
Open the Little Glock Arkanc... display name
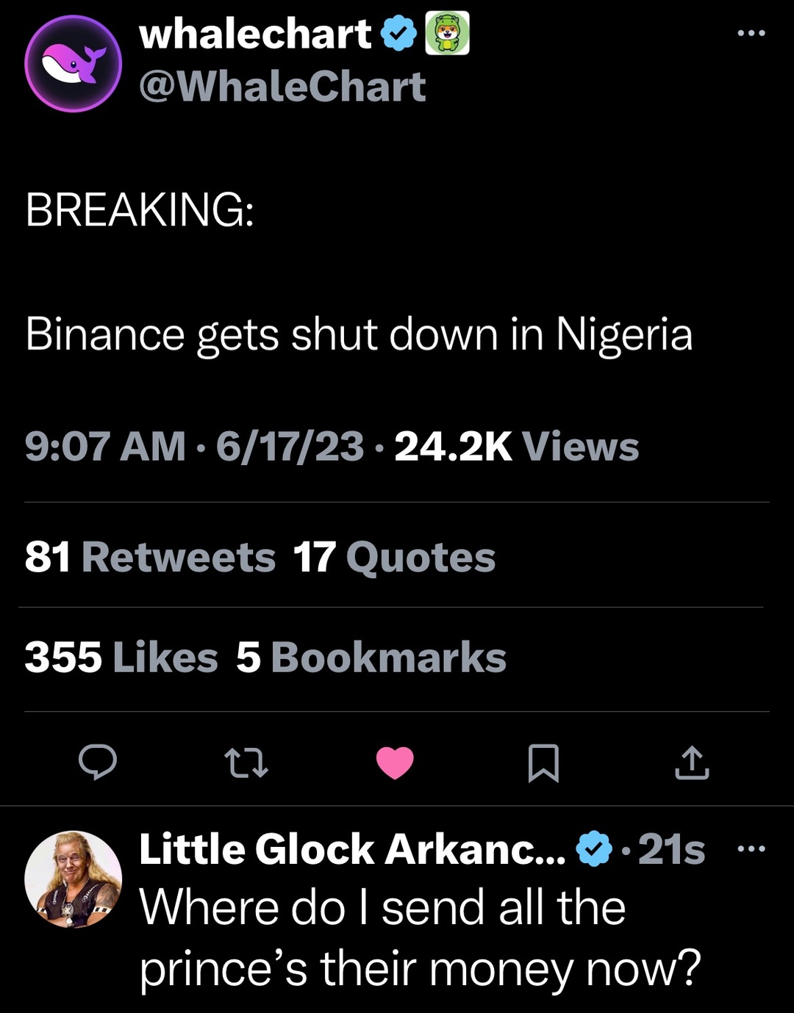coord(351,850)
